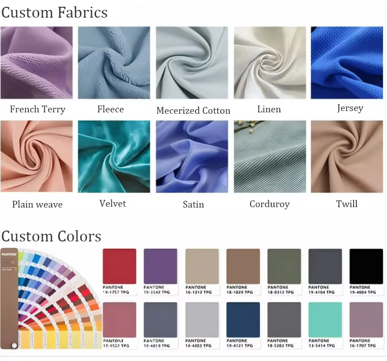Pick the Corduroy fabric thumbnail

[270, 157]
